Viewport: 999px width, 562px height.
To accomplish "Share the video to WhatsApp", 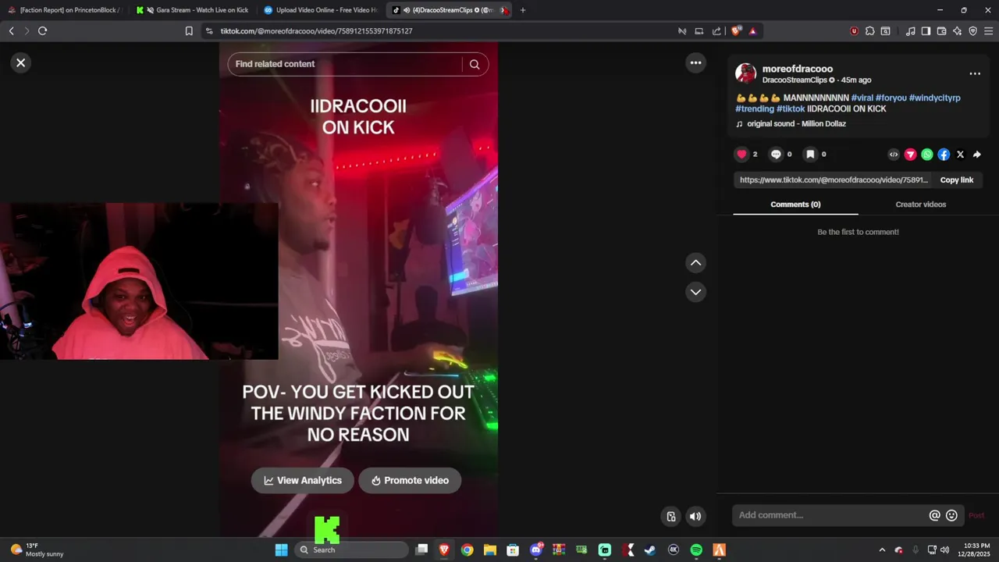I will (x=926, y=155).
